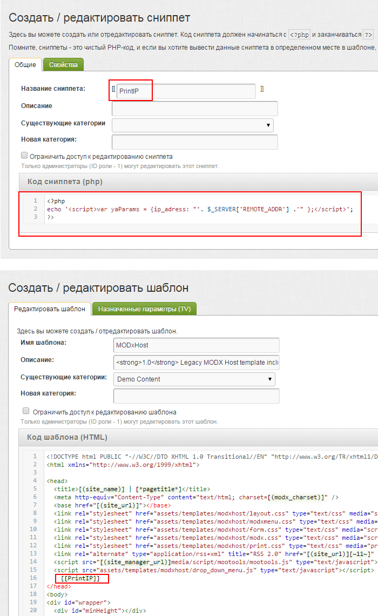Click the Имя шаблона field with MODxHost
This screenshot has height=616, width=378.
tap(196, 345)
